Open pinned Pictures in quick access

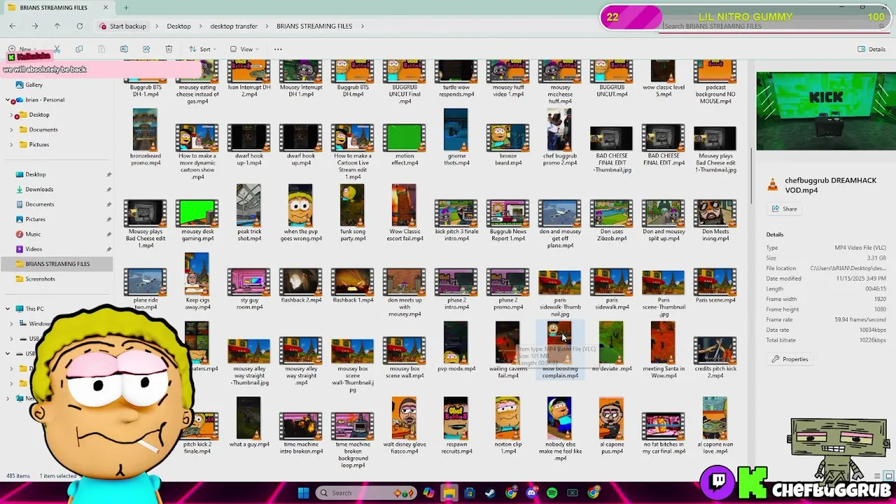coord(35,219)
